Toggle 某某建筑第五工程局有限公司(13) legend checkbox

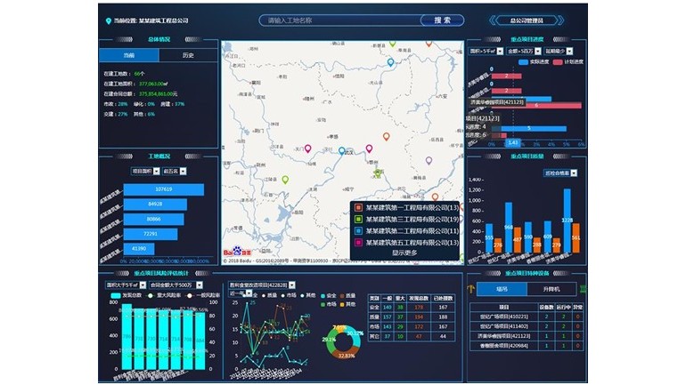click(358, 243)
